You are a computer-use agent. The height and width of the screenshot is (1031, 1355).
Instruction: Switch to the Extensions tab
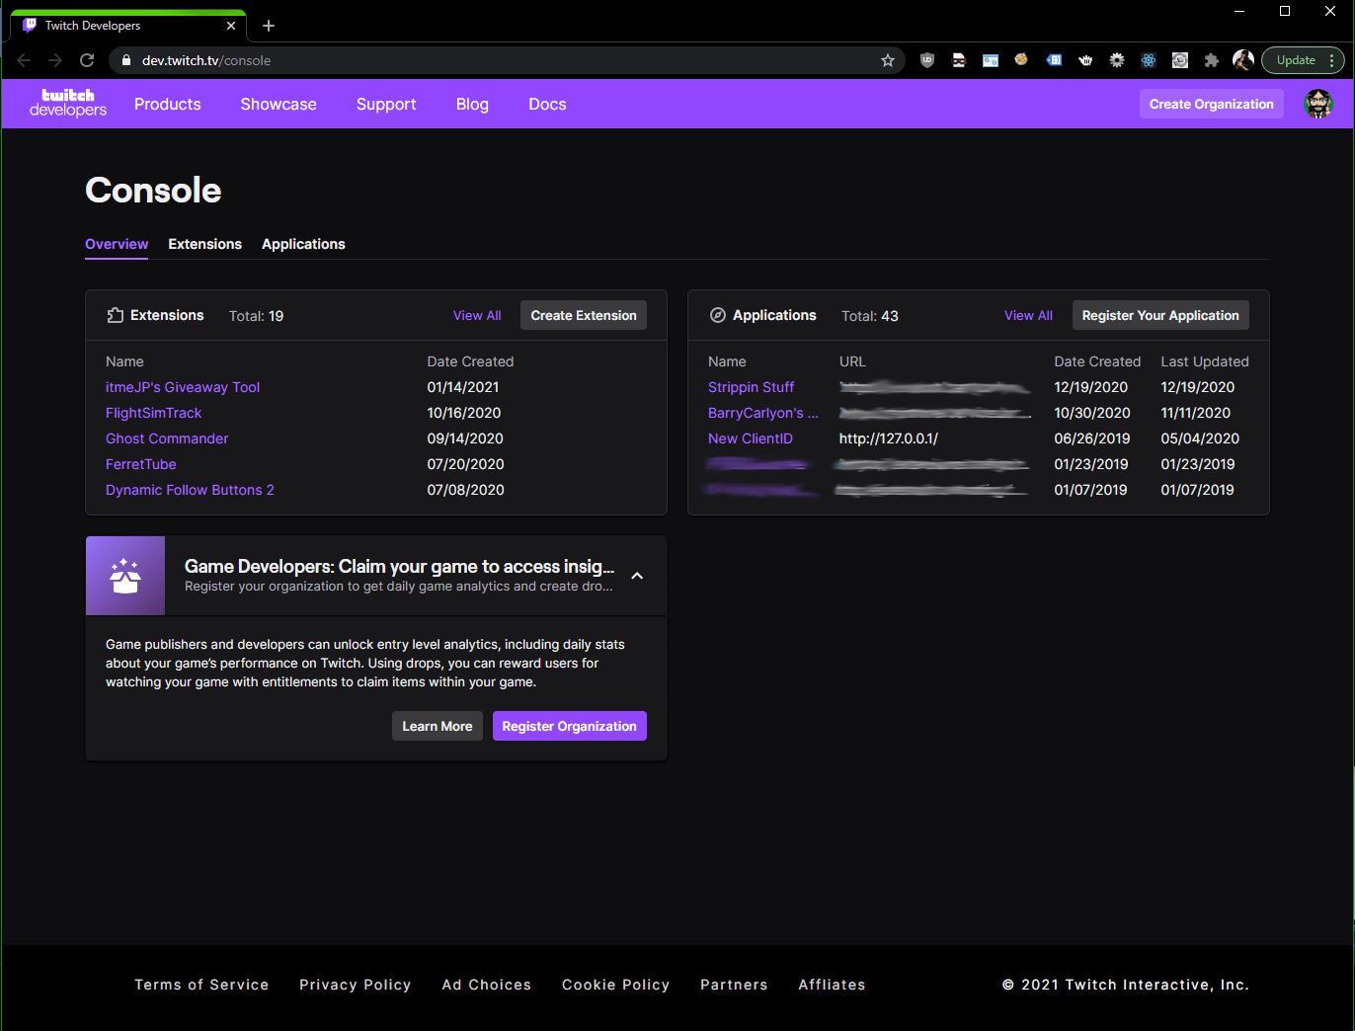[x=204, y=244]
